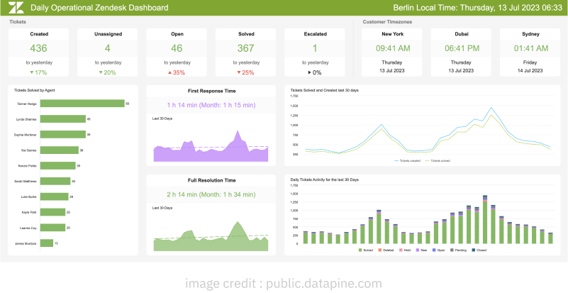The height and width of the screenshot is (293, 568).
Task: Click the Zendesk logo in the header
Action: click(16, 7)
